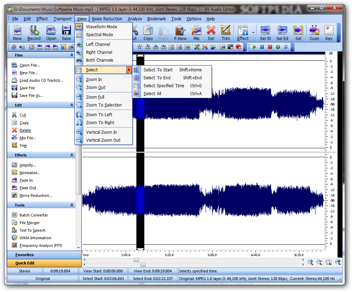Open the Favorites panel tab
The width and height of the screenshot is (352, 292).
coord(44,255)
